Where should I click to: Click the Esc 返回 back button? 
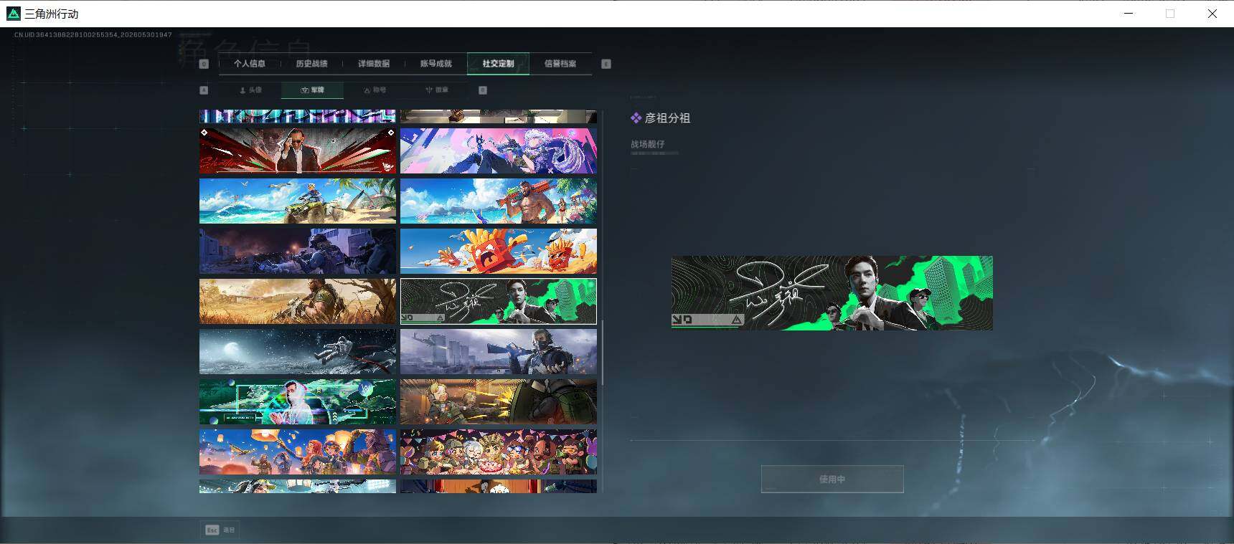coord(220,530)
